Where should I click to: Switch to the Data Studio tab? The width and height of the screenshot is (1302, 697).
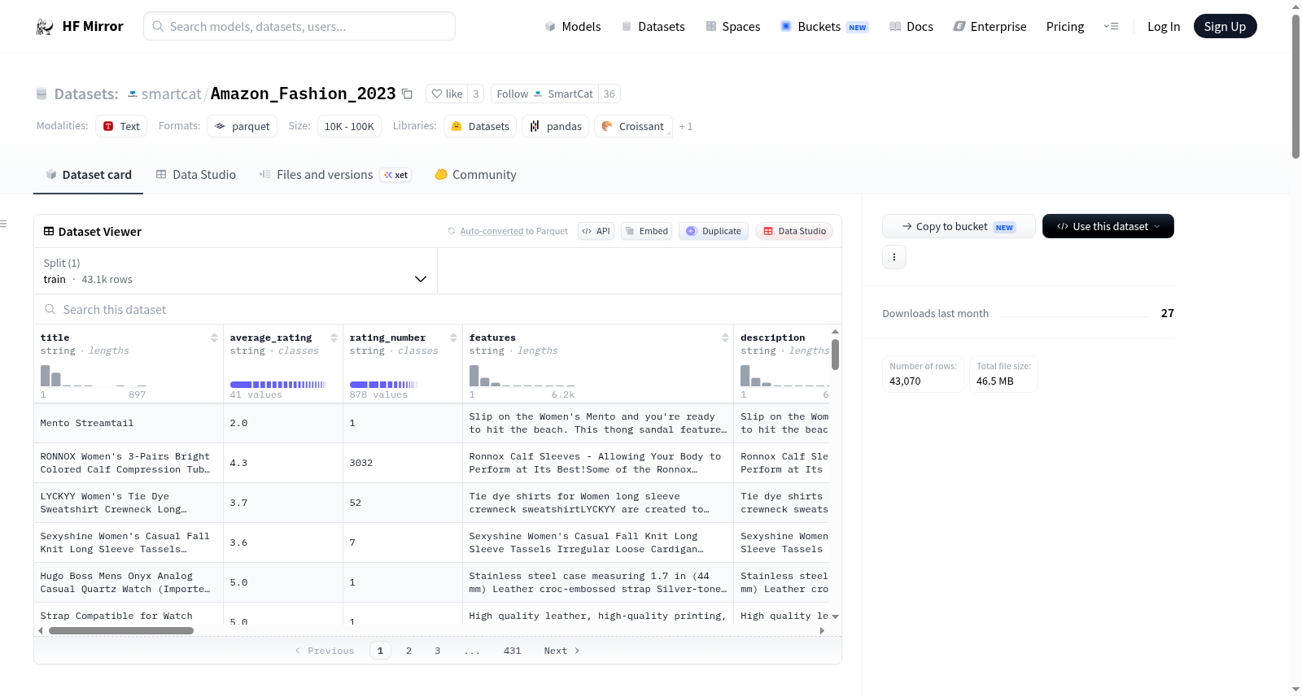196,175
